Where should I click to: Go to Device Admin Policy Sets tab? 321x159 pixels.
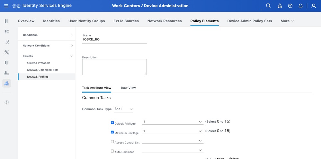tap(249, 21)
